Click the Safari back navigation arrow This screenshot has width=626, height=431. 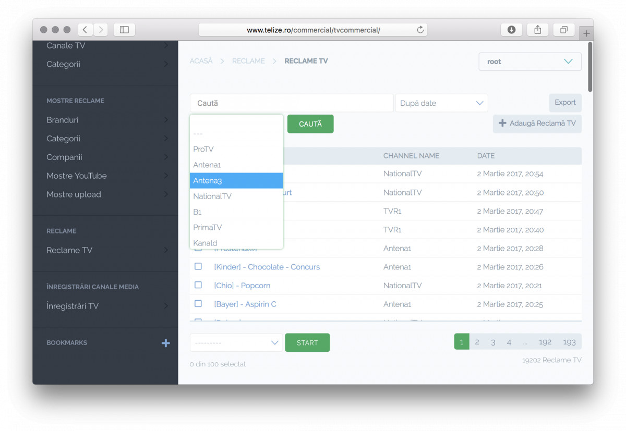[85, 30]
